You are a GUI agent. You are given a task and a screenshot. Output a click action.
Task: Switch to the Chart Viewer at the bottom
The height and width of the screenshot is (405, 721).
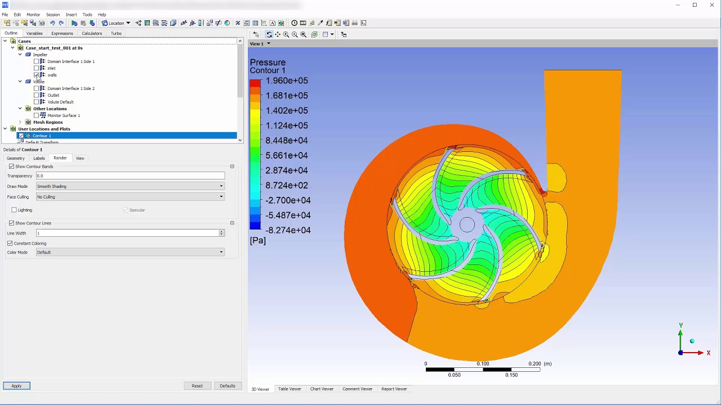tap(322, 389)
